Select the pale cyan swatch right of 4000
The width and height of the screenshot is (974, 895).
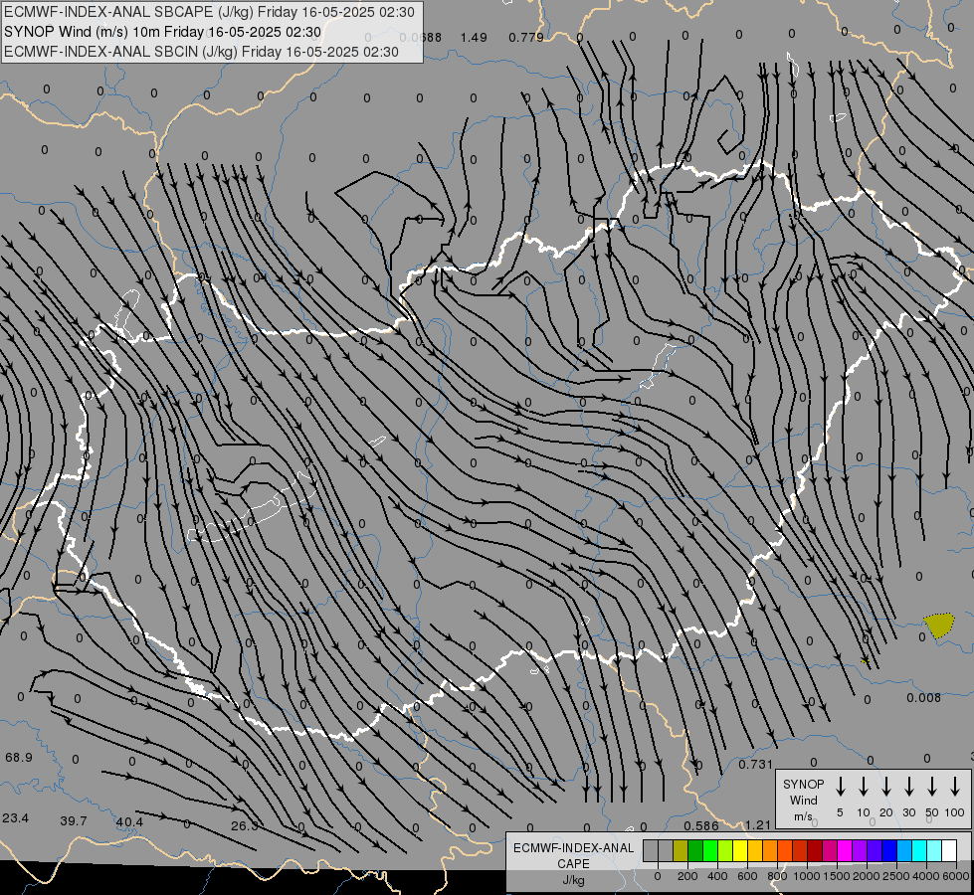pos(933,850)
